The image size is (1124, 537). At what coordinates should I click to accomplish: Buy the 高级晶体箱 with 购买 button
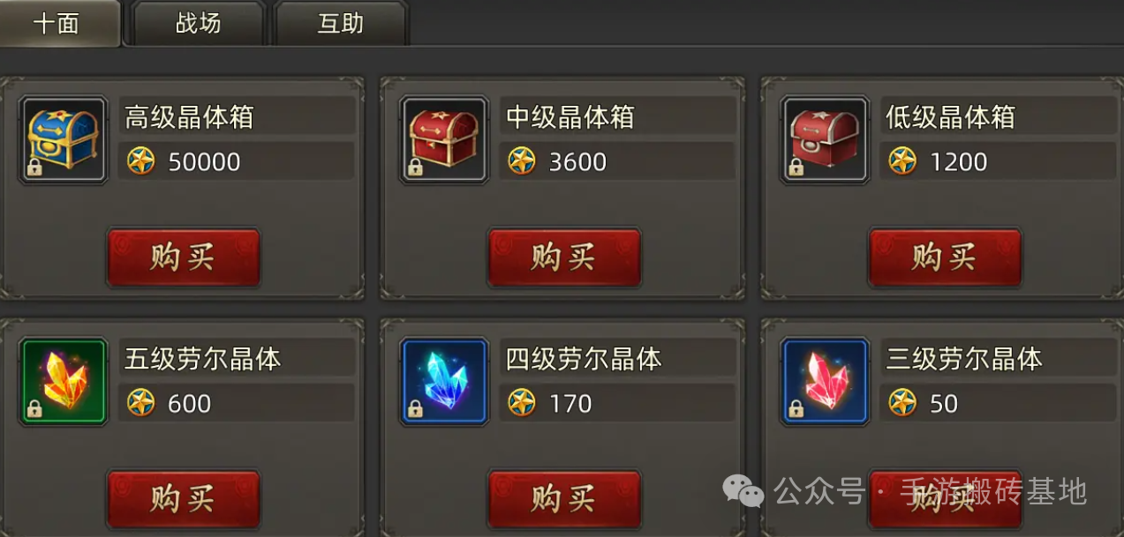[x=184, y=257]
